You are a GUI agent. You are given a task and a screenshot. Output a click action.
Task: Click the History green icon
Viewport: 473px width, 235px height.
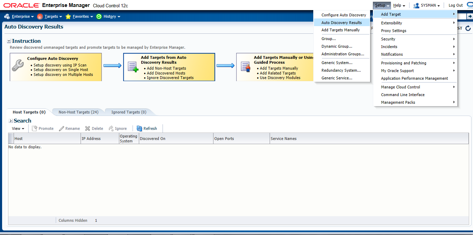[99, 16]
